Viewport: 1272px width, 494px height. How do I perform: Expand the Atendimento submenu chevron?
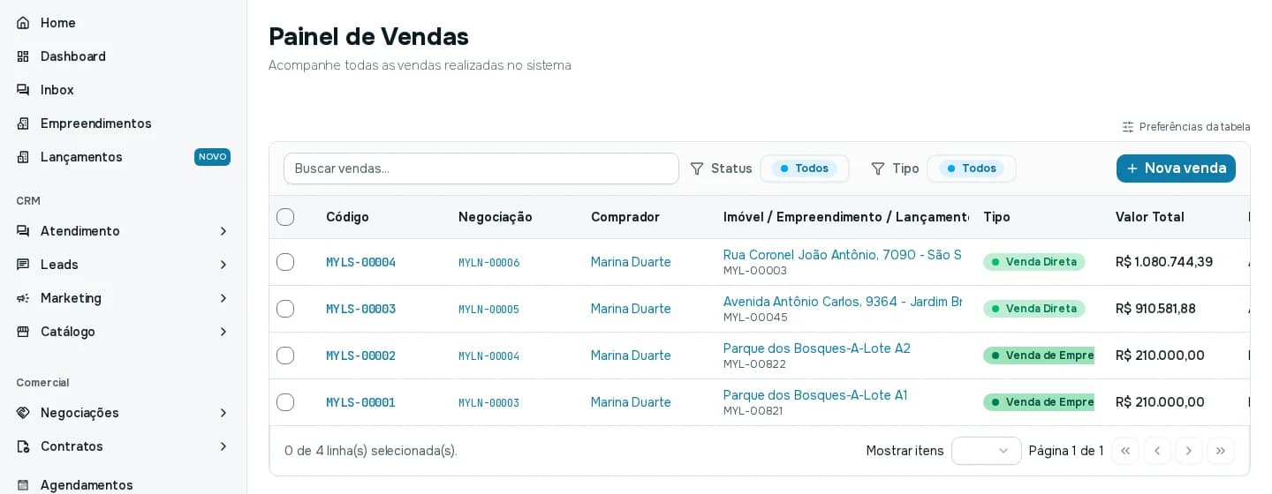click(x=223, y=231)
